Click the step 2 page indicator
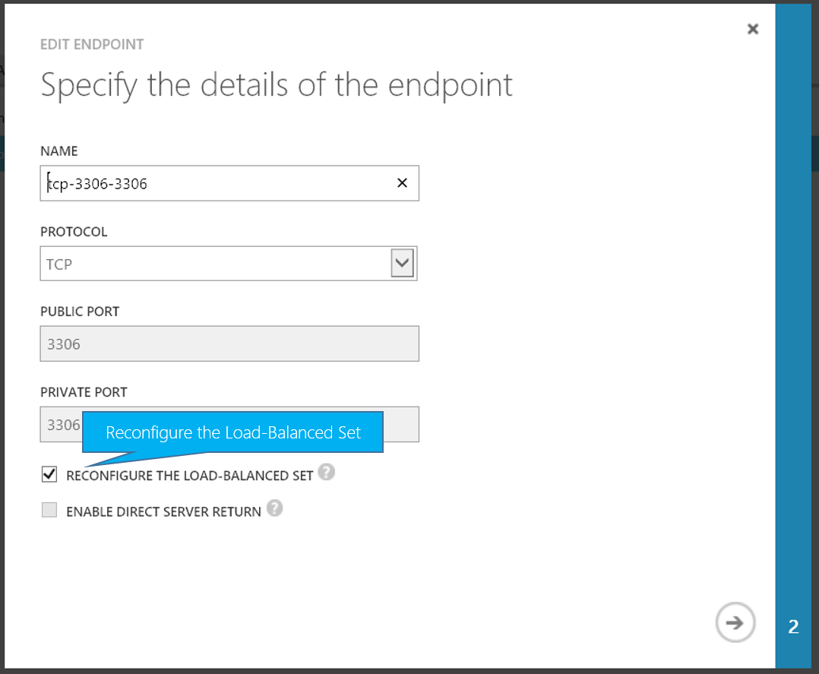This screenshot has width=819, height=674. pyautogui.click(x=794, y=627)
